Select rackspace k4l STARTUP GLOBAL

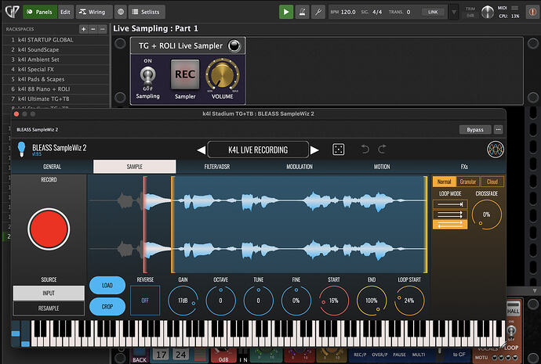pos(56,40)
